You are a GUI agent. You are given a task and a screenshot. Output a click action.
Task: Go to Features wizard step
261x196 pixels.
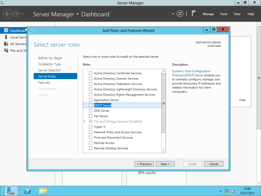click(44, 83)
